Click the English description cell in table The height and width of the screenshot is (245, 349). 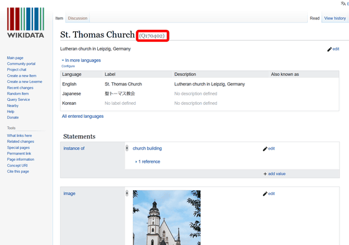point(209,84)
